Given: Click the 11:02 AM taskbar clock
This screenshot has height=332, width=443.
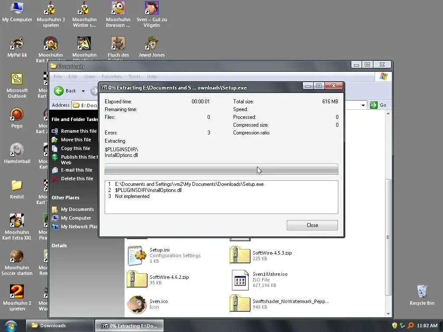Looking at the screenshot, I should point(427,326).
